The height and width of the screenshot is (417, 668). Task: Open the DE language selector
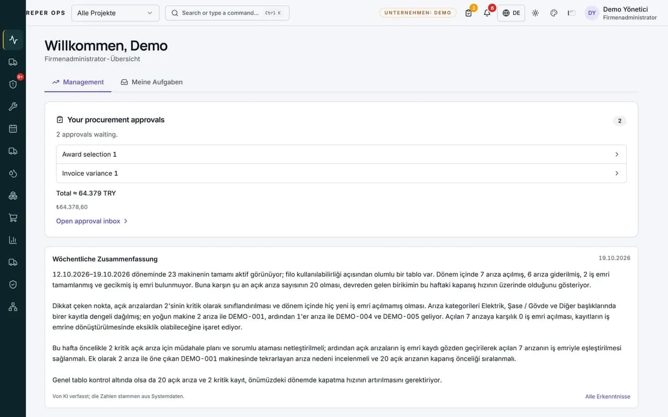click(511, 13)
